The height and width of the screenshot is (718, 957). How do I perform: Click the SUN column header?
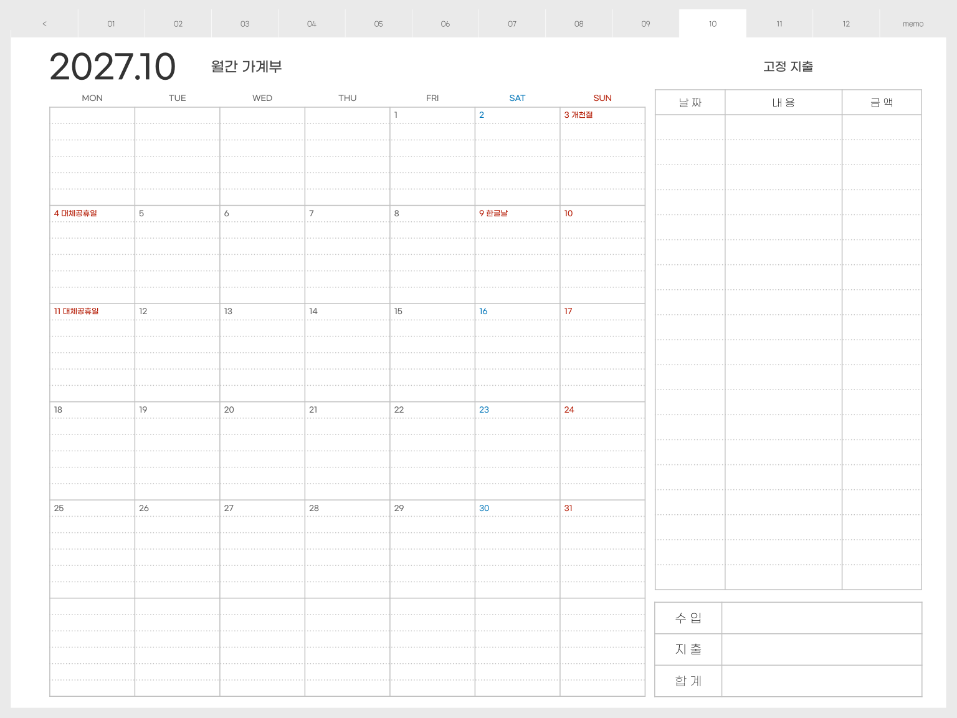point(602,98)
